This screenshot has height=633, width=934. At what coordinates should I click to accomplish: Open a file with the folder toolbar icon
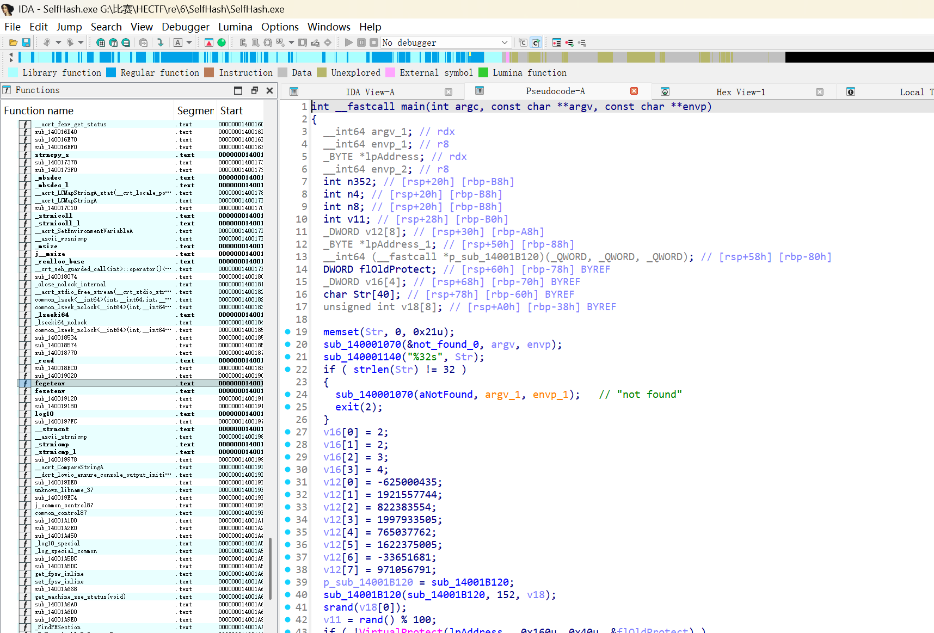coord(13,42)
